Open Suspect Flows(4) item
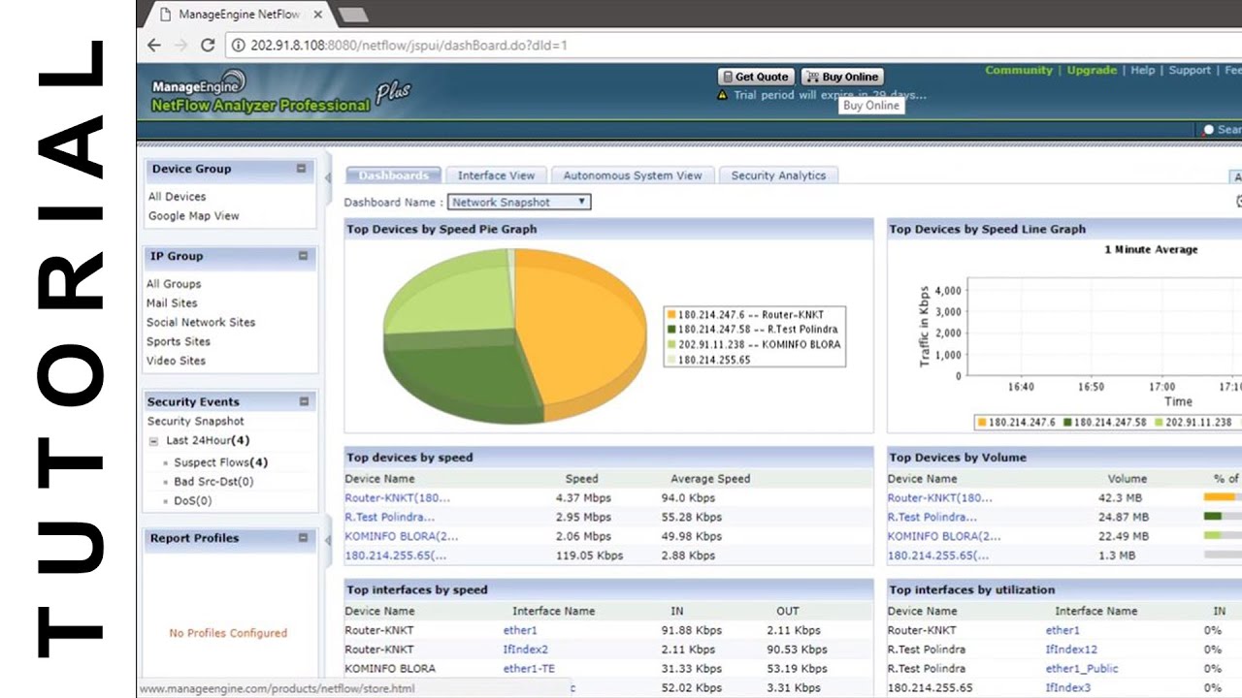The image size is (1242, 698). pyautogui.click(x=221, y=462)
